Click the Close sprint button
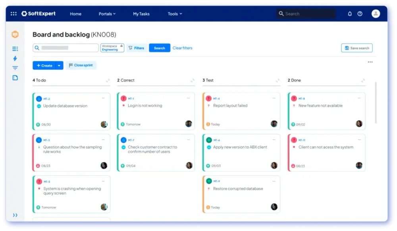Viewport: 397px width, 231px height. point(81,66)
